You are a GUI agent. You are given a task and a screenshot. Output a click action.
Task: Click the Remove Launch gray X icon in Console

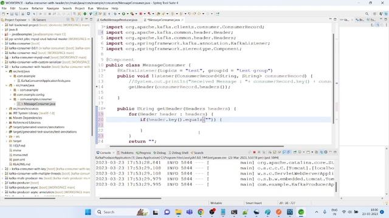pos(259,152)
